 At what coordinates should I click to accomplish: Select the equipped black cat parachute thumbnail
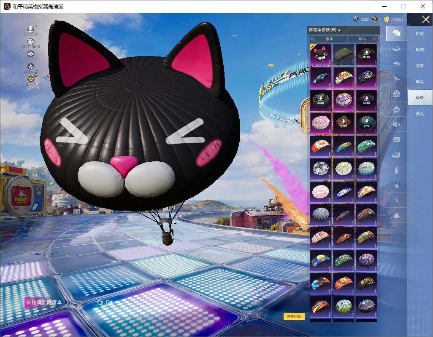(320, 54)
